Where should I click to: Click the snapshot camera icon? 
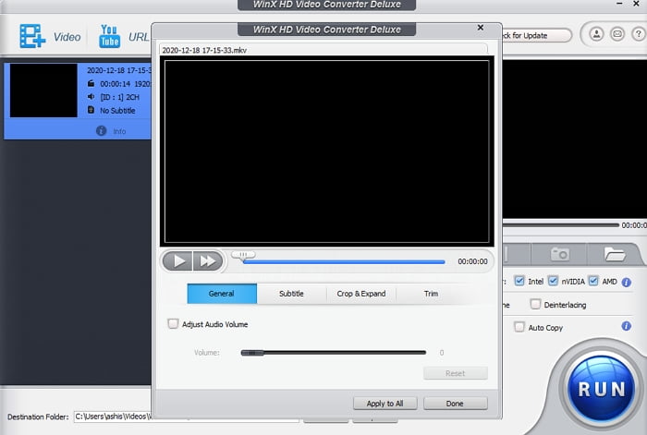point(559,254)
